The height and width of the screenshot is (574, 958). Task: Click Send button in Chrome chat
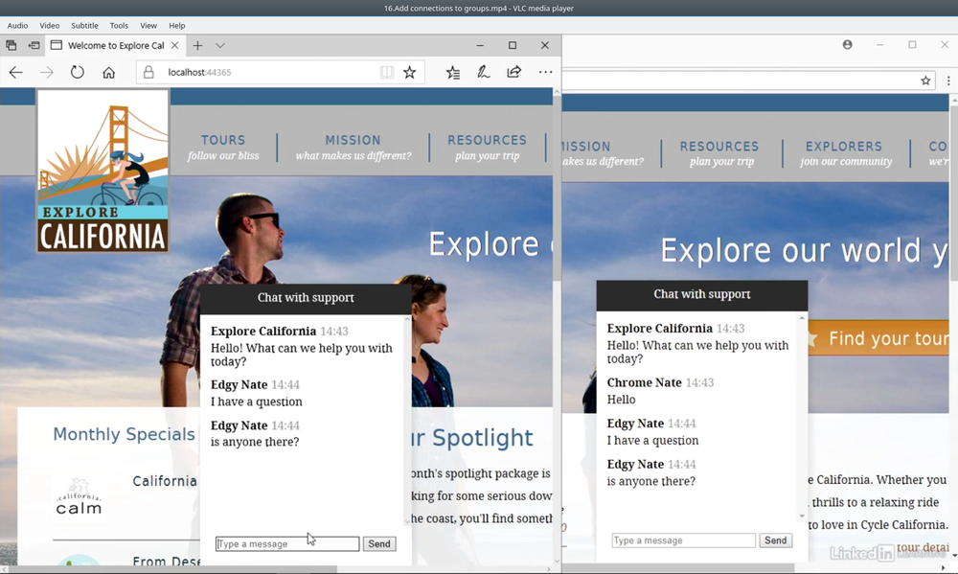pos(775,540)
